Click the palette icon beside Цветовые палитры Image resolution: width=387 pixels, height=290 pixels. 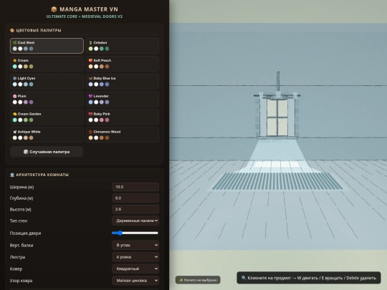[x=12, y=30]
